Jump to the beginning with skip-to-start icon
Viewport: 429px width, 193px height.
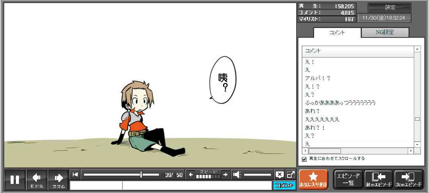[x=75, y=174]
